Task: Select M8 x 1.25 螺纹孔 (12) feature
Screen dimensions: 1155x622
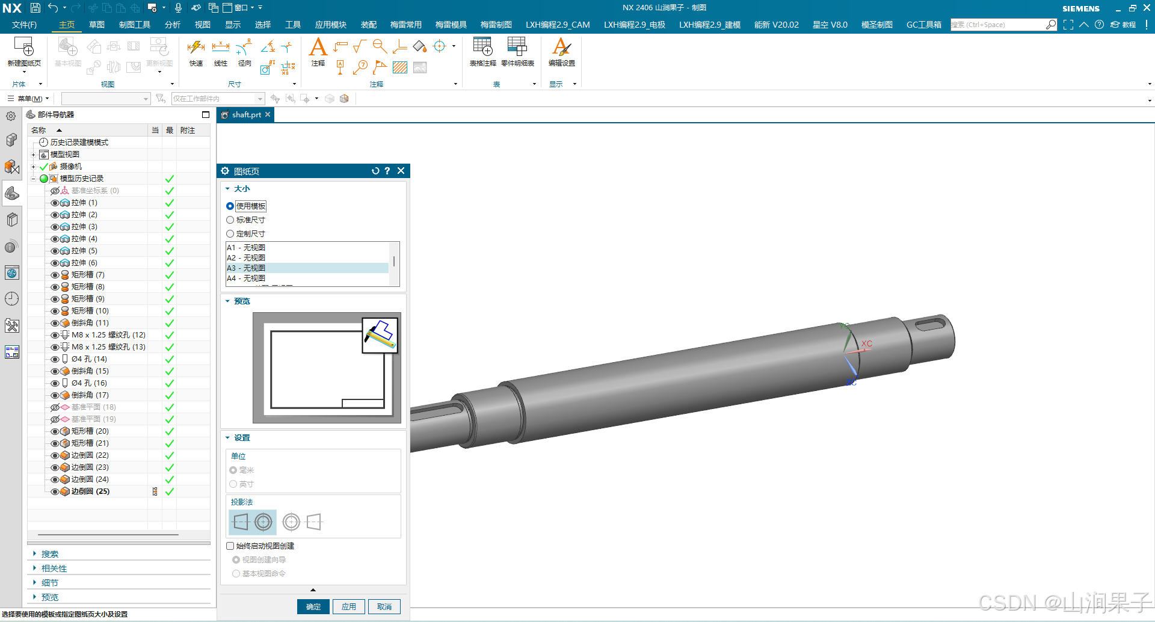Action: click(108, 335)
